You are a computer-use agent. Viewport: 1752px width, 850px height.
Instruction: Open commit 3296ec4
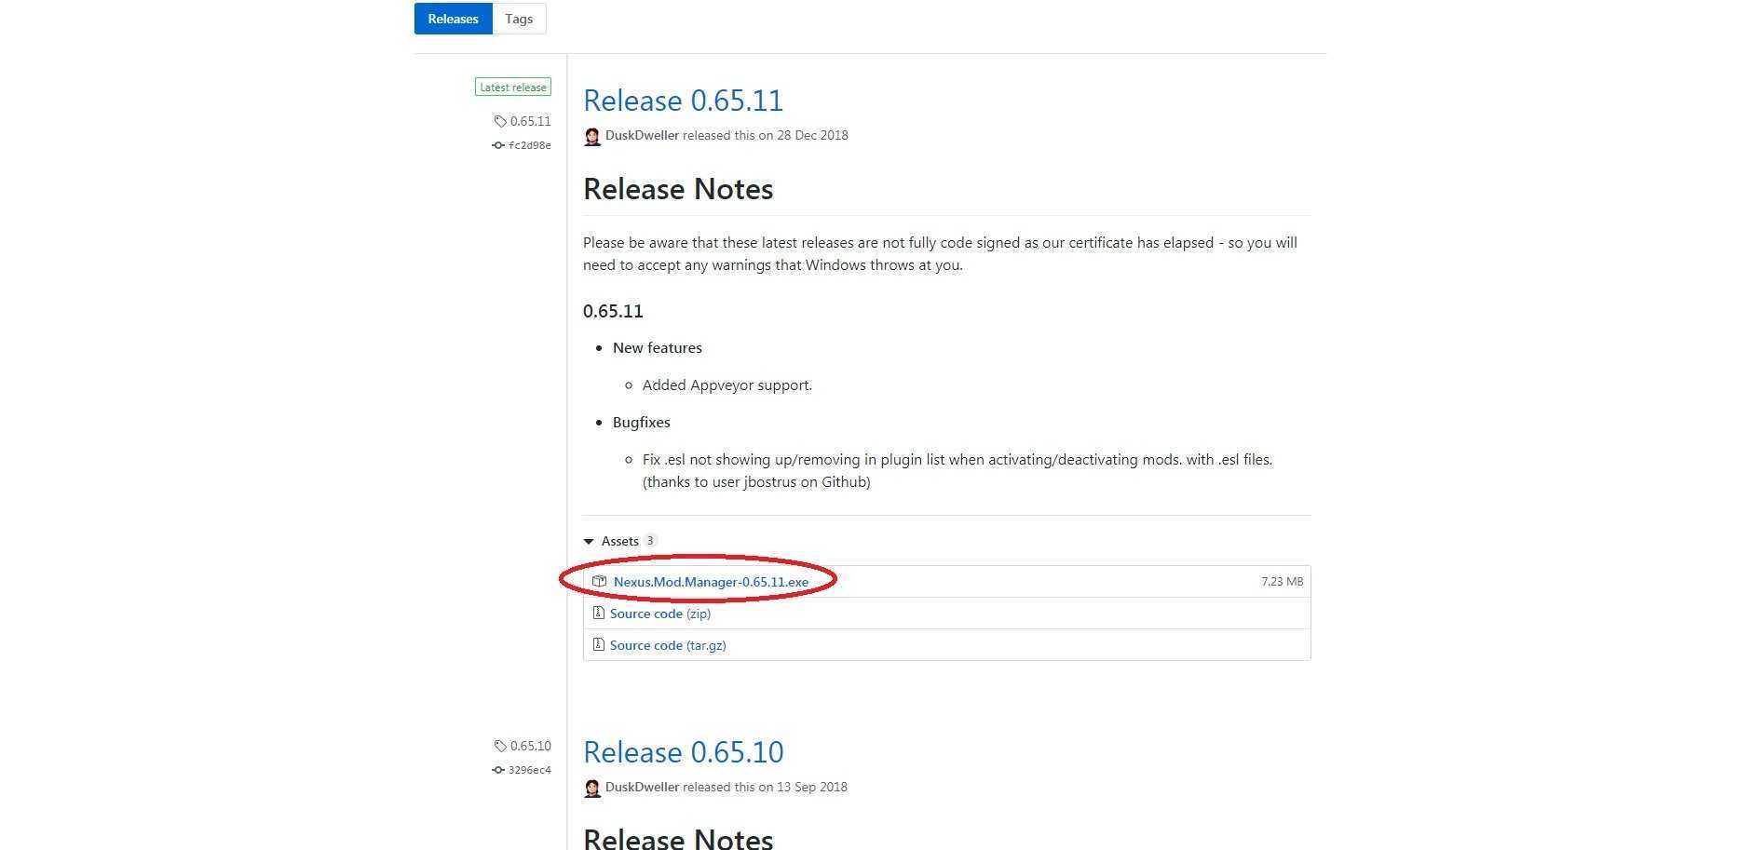pyautogui.click(x=529, y=770)
